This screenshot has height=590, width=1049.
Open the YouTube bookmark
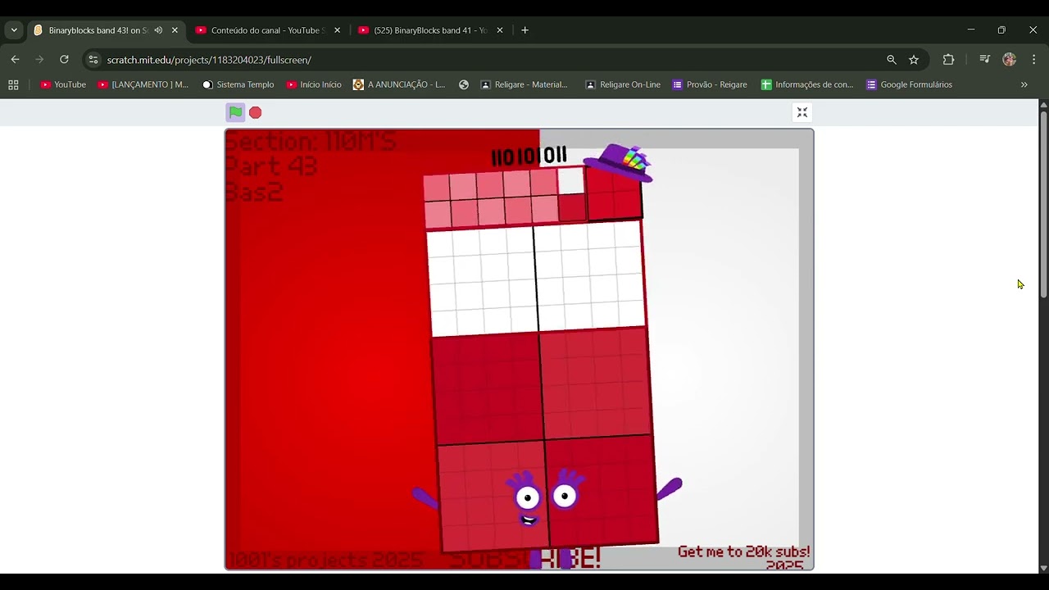pos(63,84)
